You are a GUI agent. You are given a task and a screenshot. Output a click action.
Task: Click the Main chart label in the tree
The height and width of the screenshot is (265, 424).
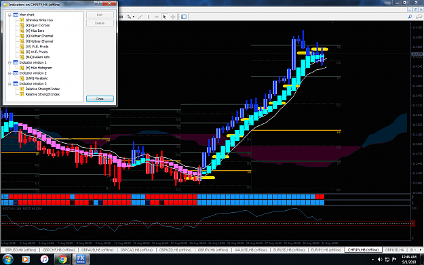coord(26,15)
